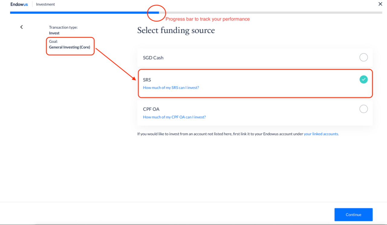
Task: Click the Endowus logo
Action: tap(19, 4)
